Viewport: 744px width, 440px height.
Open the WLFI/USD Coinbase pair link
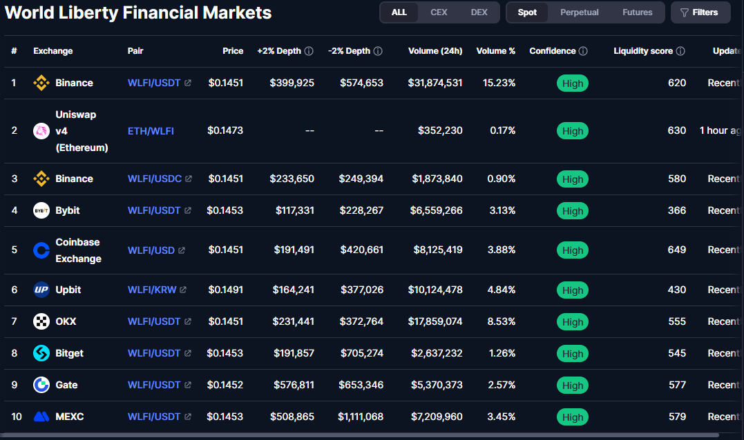(151, 250)
